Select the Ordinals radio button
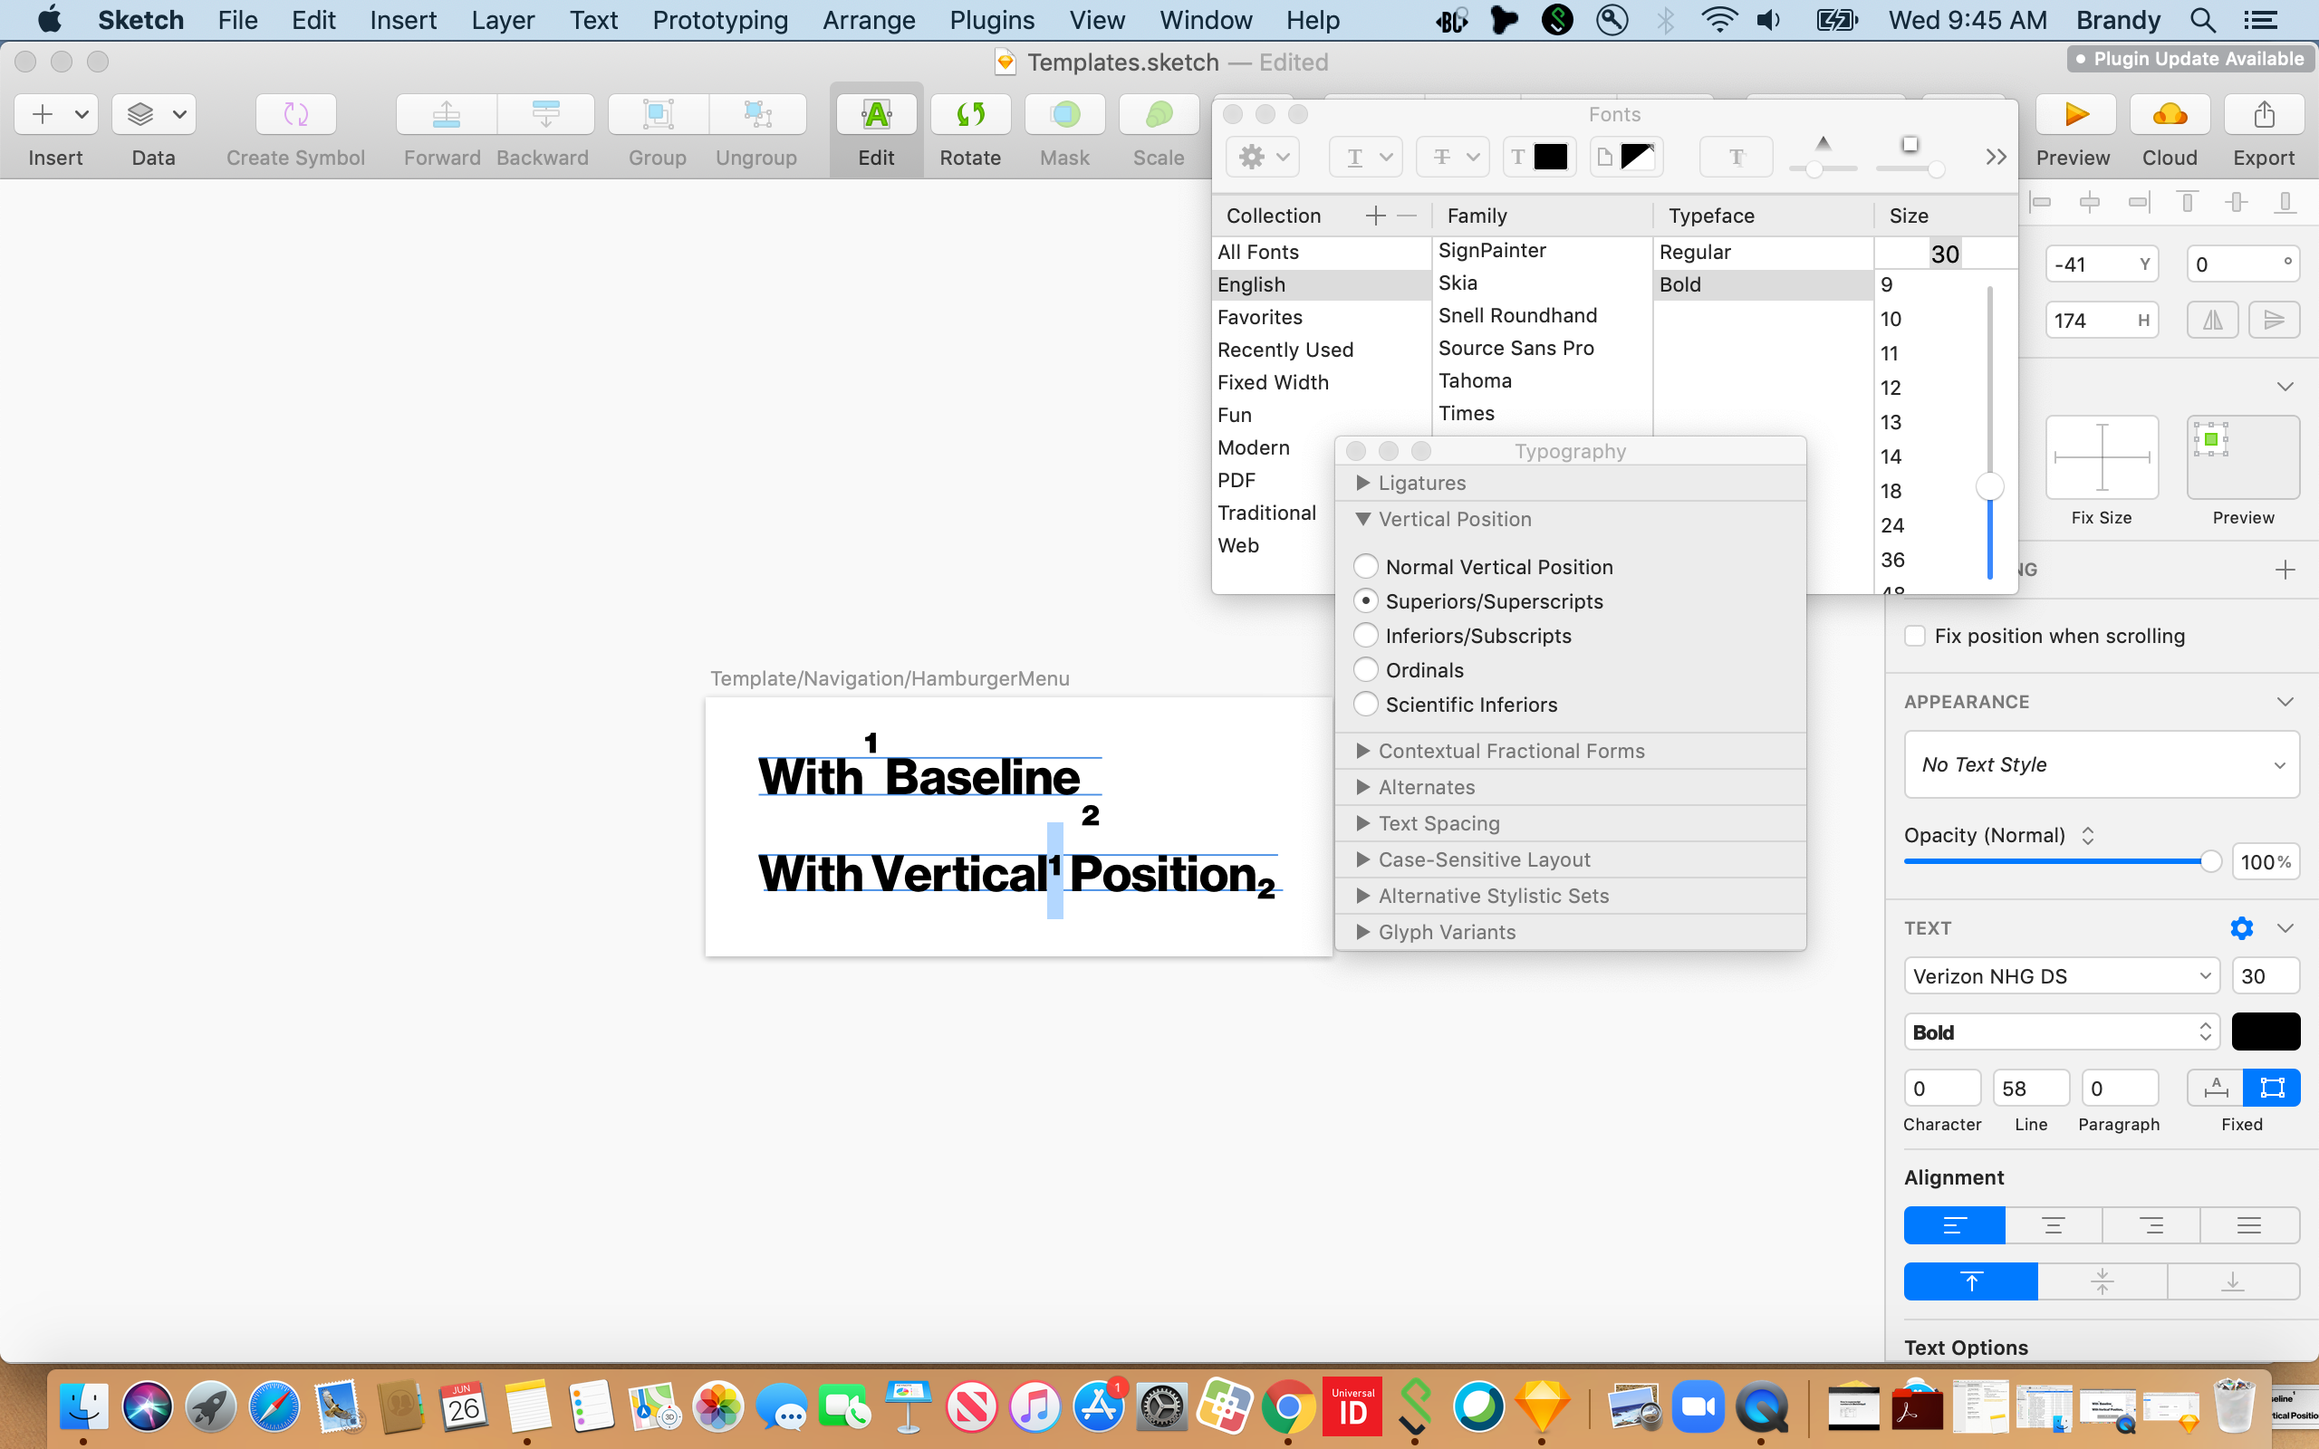Viewport: 2319px width, 1449px height. [1365, 670]
